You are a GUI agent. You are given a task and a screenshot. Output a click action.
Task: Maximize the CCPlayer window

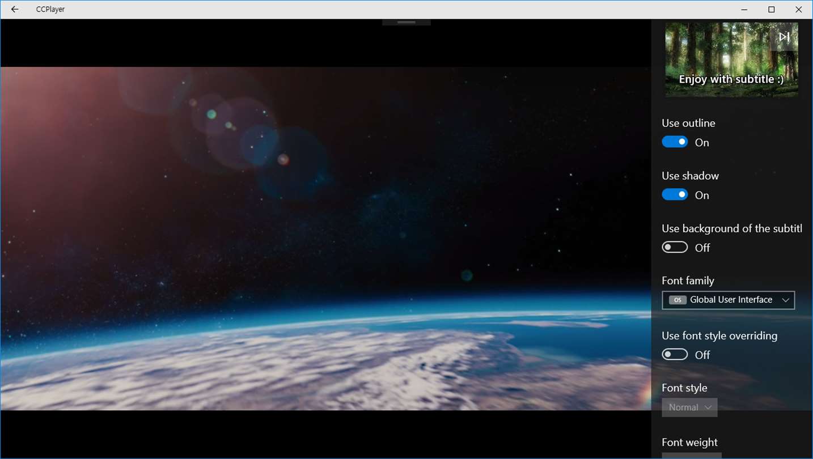coord(771,9)
